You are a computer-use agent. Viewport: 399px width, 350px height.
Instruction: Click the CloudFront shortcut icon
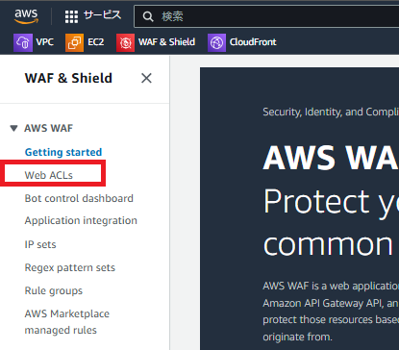point(216,42)
